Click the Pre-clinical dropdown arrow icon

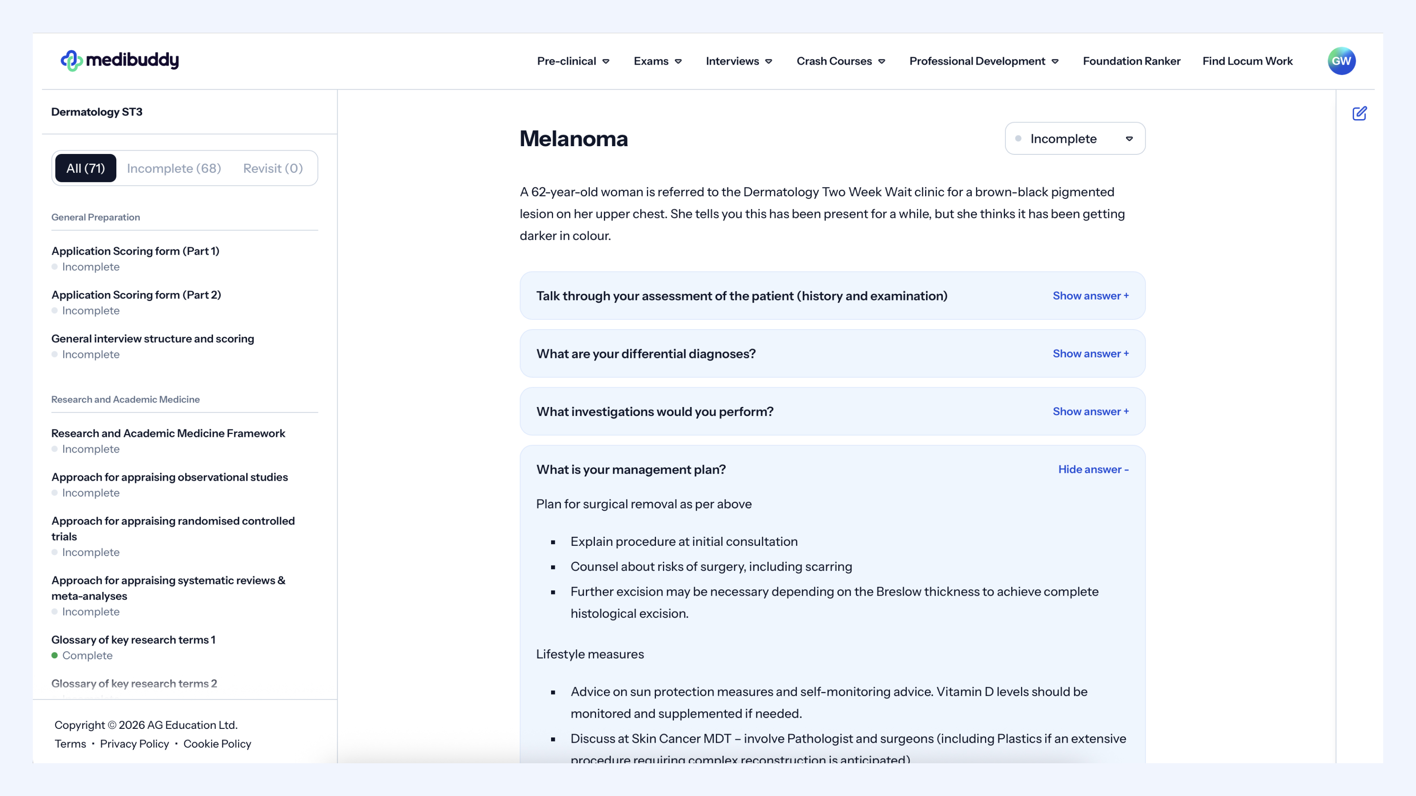(606, 61)
